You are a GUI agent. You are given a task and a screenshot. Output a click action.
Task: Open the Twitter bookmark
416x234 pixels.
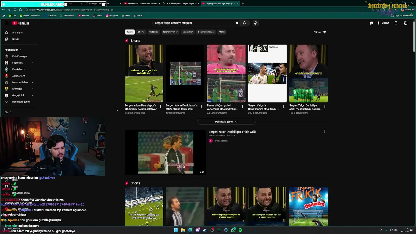click(x=97, y=16)
